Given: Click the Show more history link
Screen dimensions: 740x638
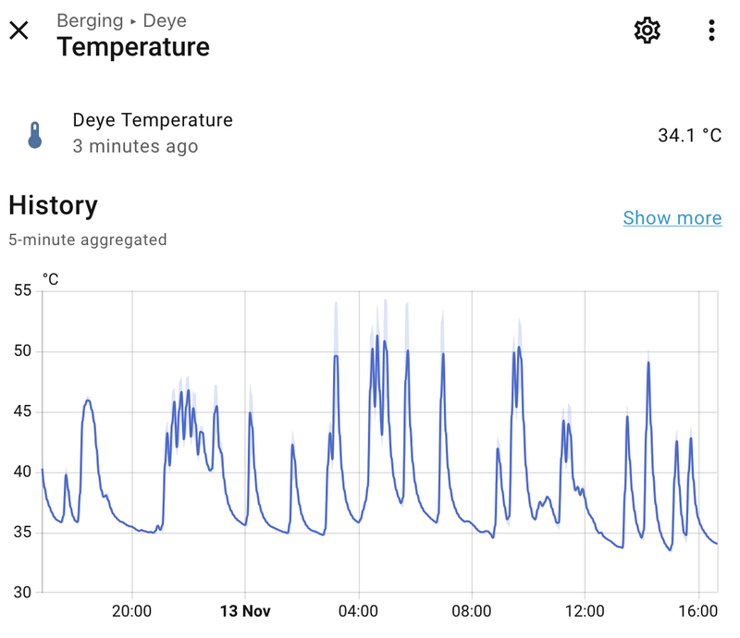Looking at the screenshot, I should click(672, 218).
